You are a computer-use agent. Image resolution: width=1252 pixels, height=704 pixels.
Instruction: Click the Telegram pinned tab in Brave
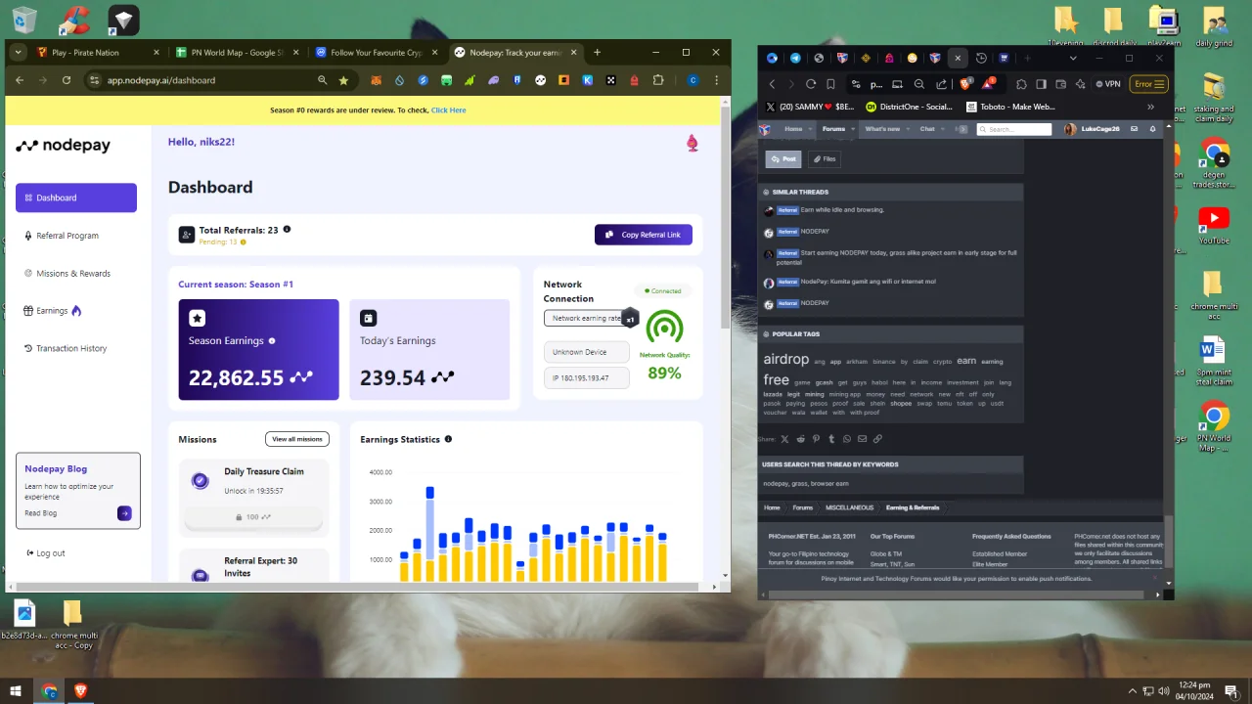[x=795, y=58]
